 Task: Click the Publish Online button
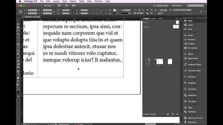point(161,6)
